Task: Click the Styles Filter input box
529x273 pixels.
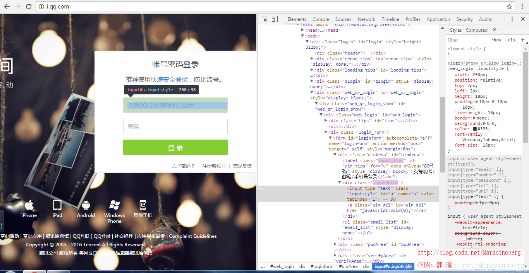Action: [x=467, y=40]
